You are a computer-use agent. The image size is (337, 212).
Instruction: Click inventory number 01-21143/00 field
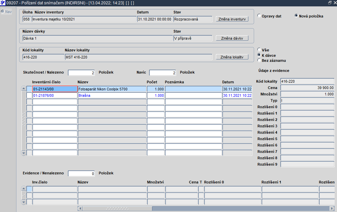[55, 89]
